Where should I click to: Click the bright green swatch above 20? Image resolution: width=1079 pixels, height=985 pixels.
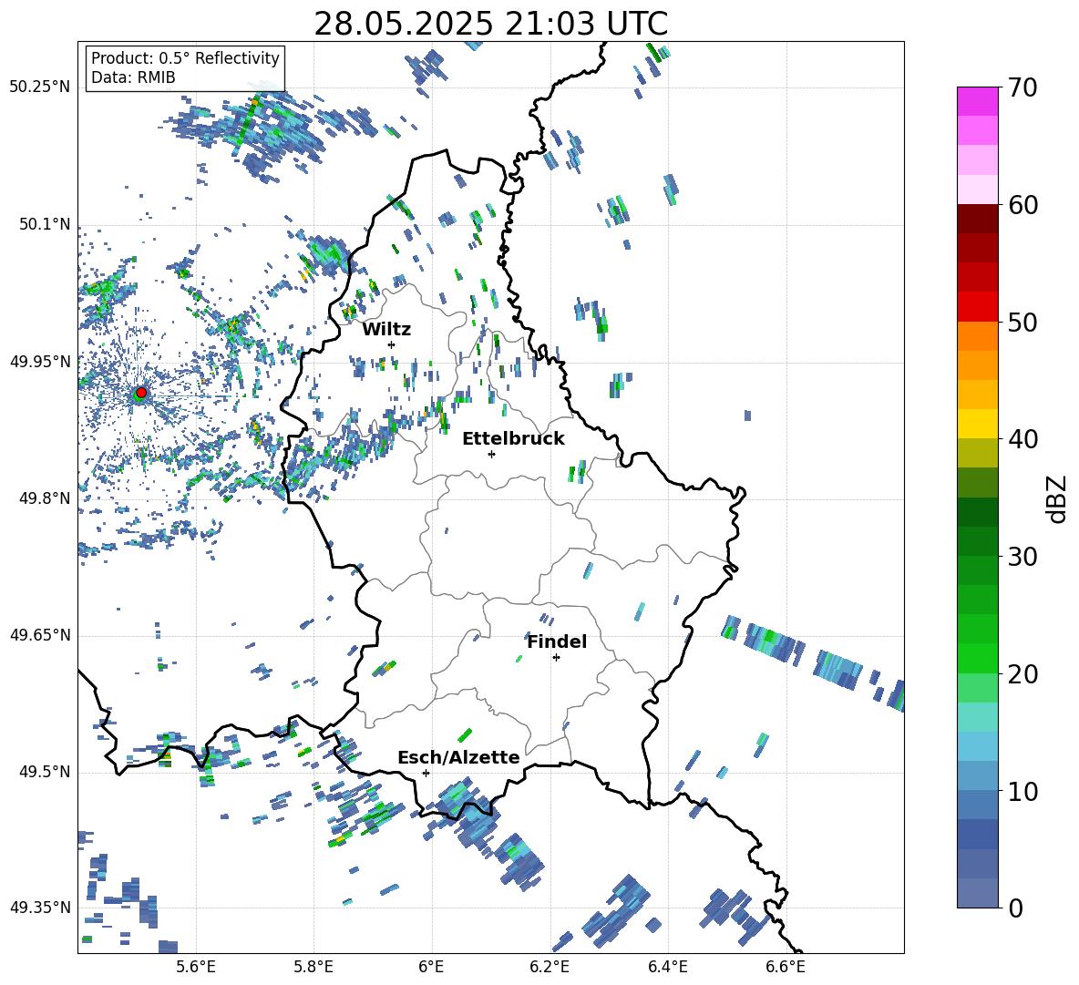[977, 658]
